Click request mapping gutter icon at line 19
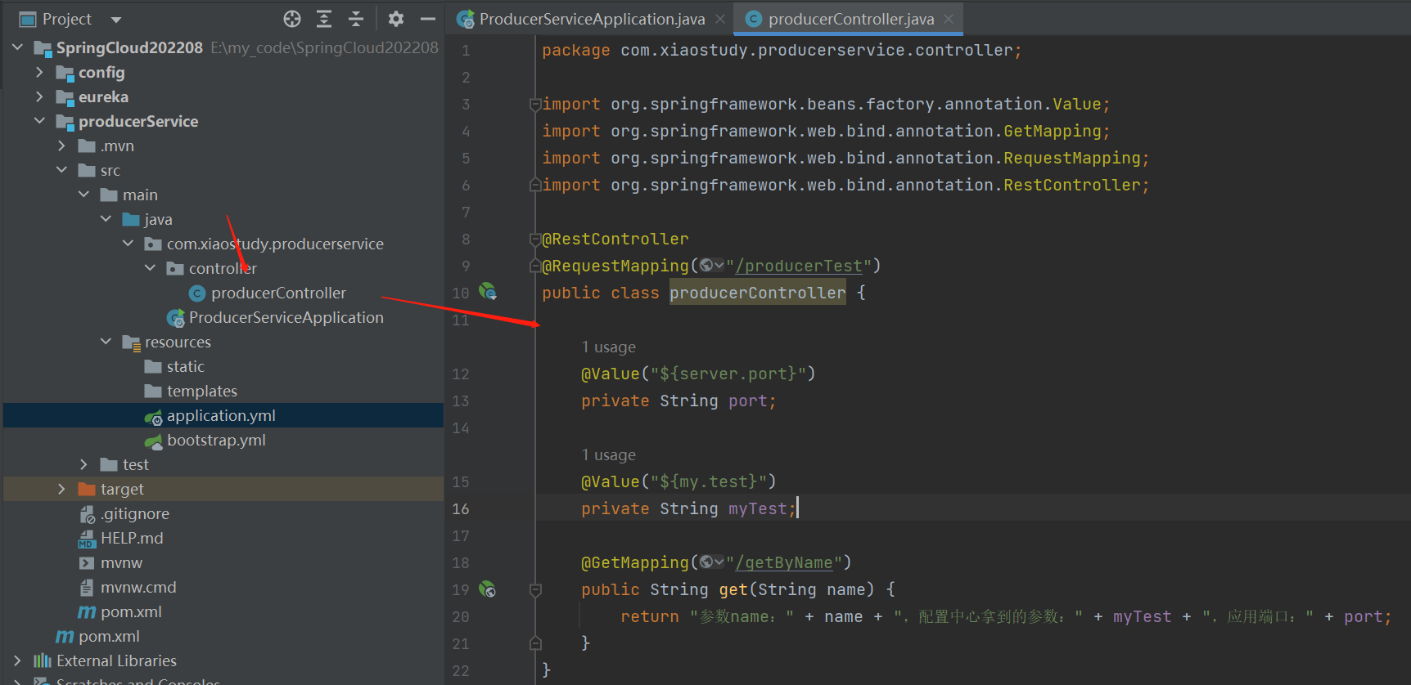 point(488,589)
